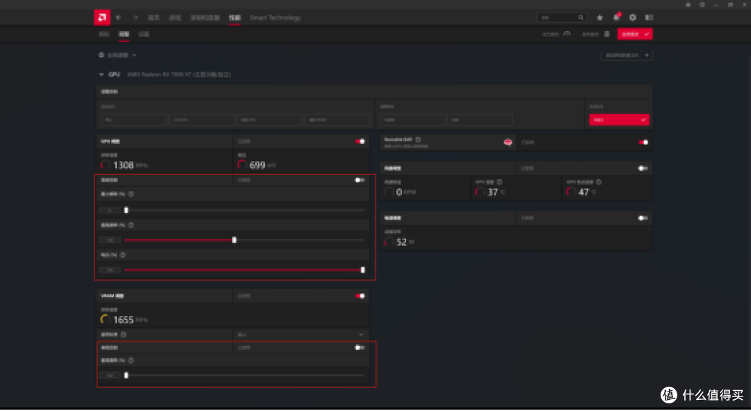Select the Undervolt GPU preset
This screenshot has height=411, width=751.
point(202,119)
